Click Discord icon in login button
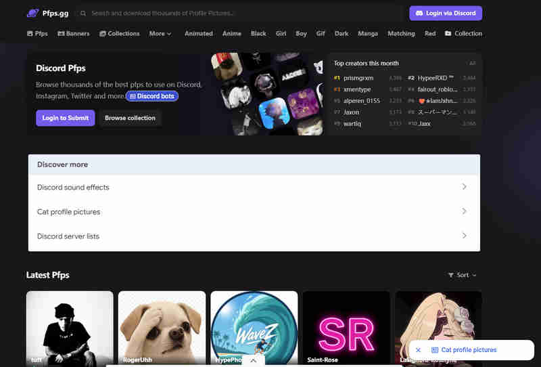Viewport: 541px width, 367px height. (419, 13)
